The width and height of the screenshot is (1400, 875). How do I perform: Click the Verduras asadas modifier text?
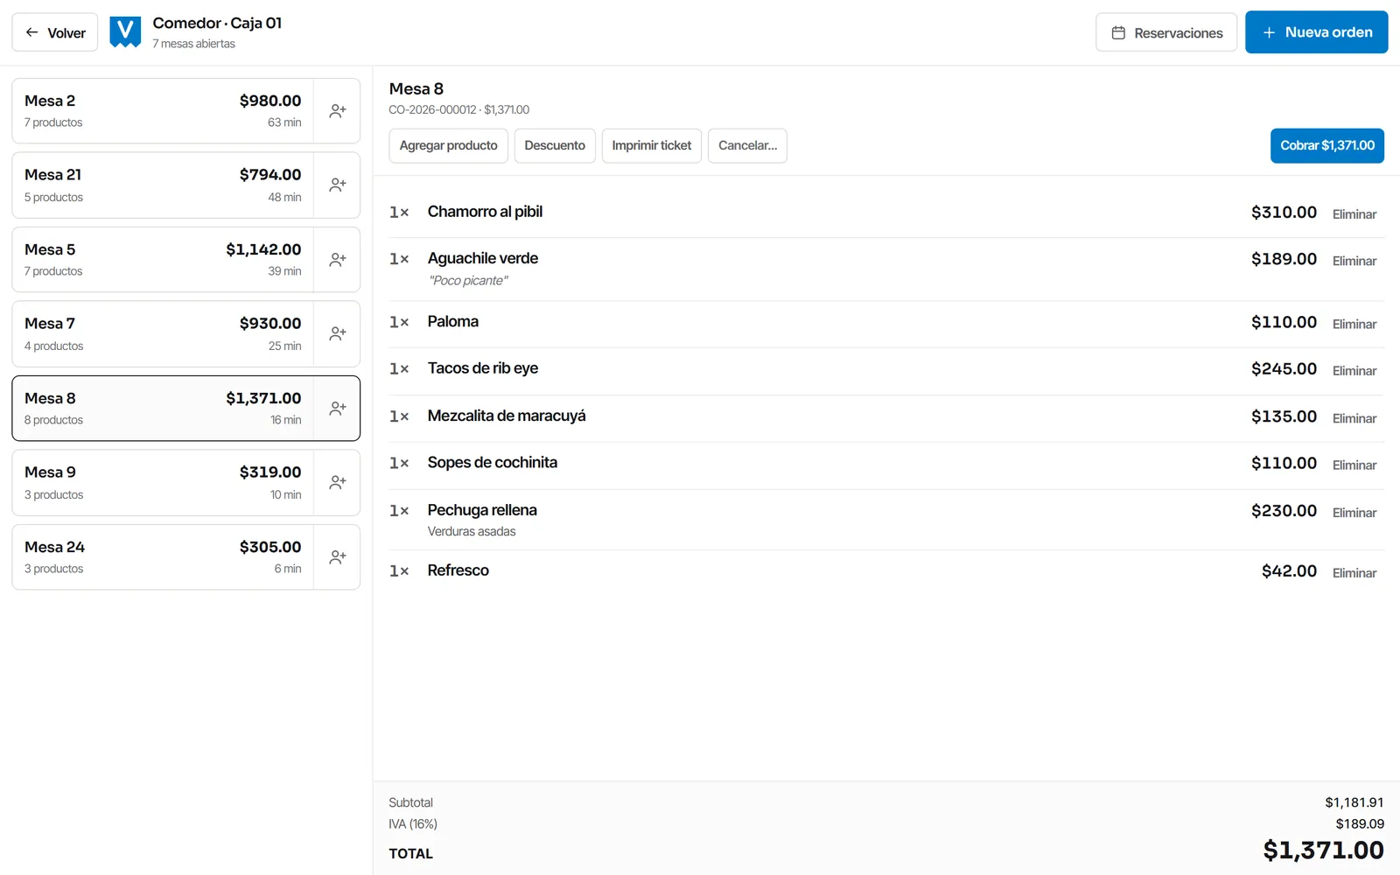pyautogui.click(x=472, y=531)
